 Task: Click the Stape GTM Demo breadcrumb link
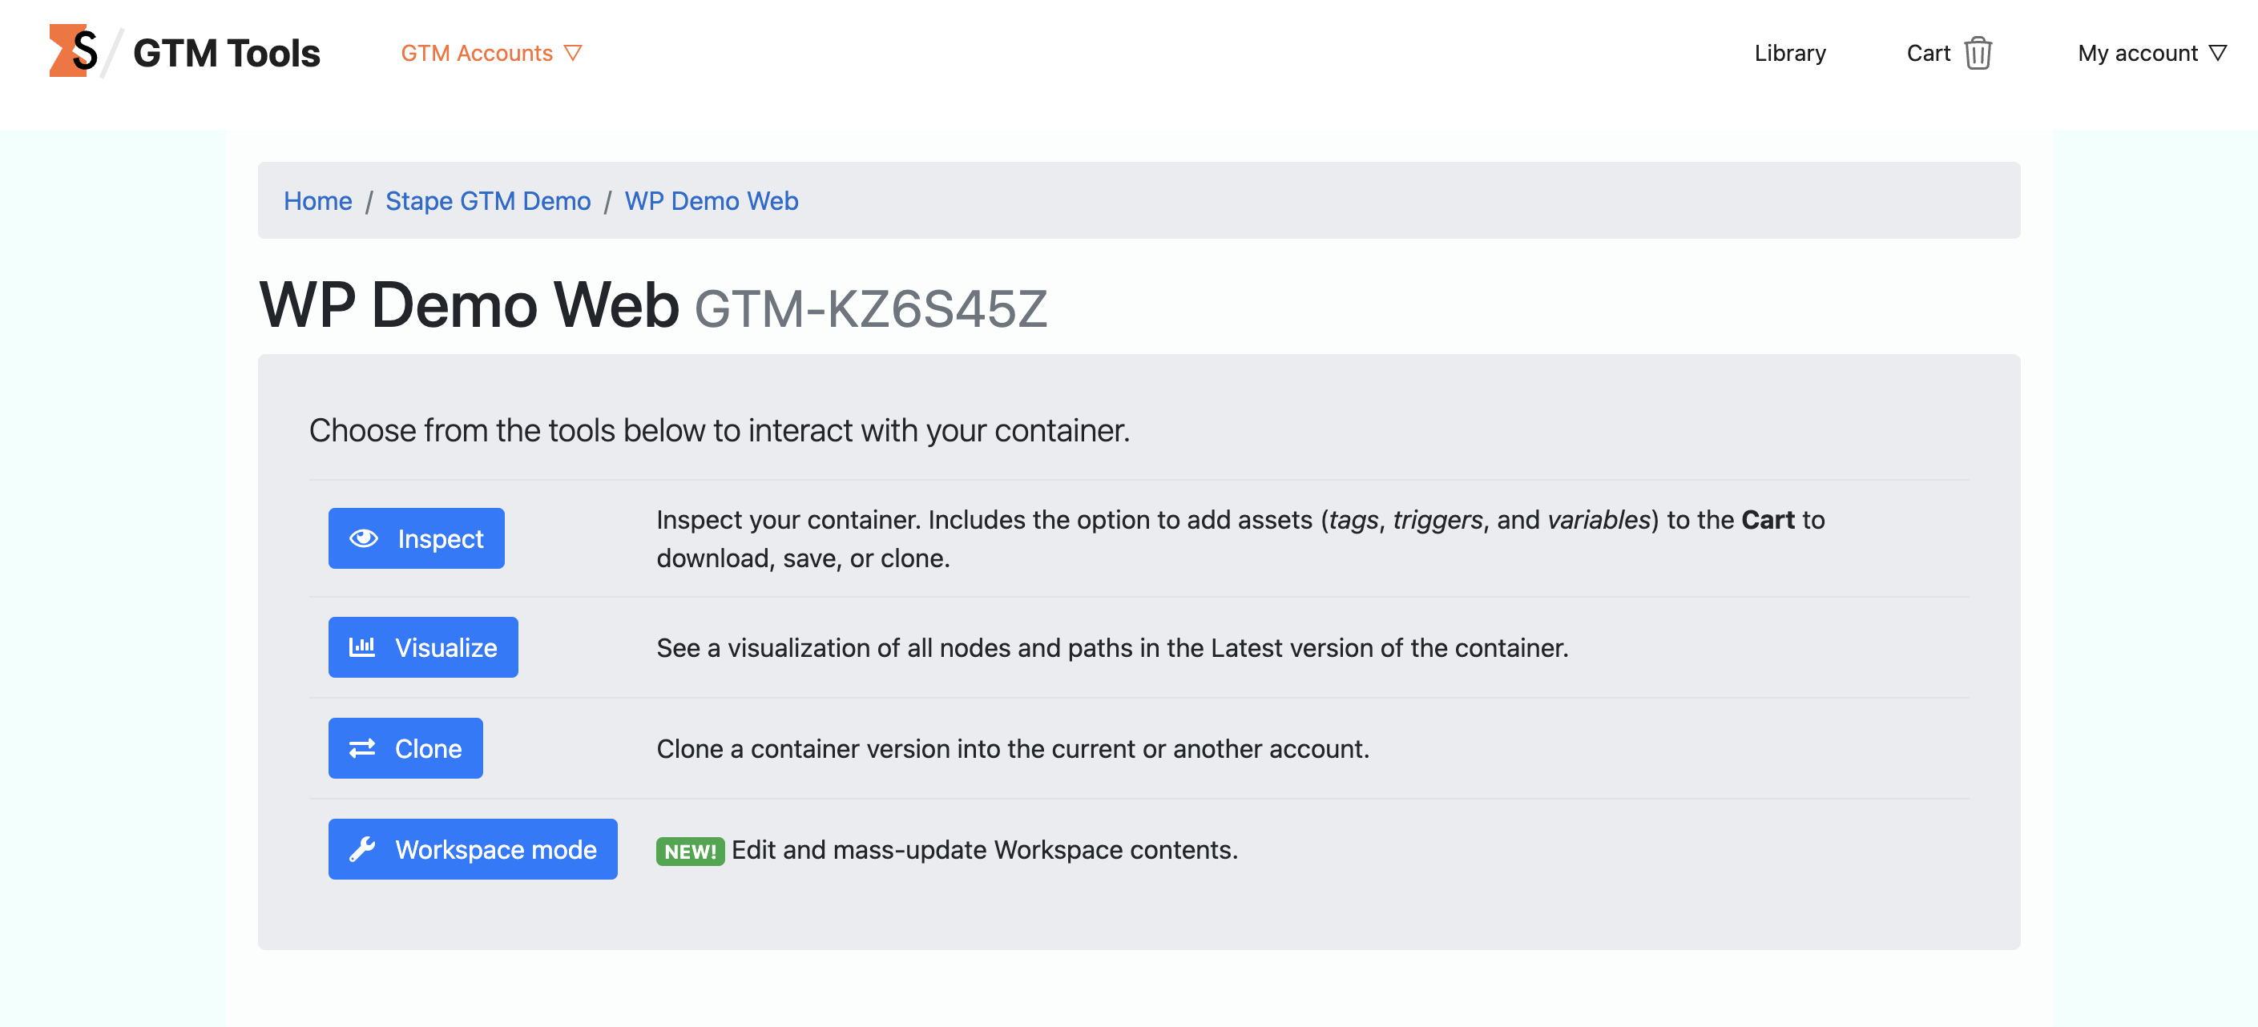[x=488, y=200]
